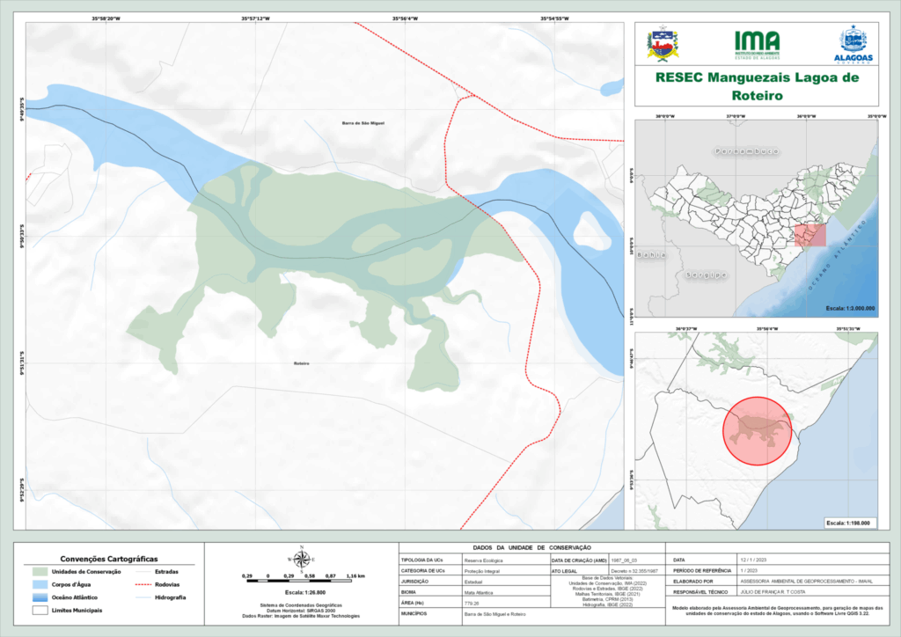Click the Sergipe label on the inset map
The image size is (901, 637).
[703, 275]
